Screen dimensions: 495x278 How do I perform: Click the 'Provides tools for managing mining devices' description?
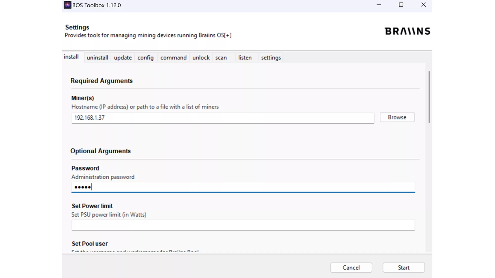(x=148, y=35)
